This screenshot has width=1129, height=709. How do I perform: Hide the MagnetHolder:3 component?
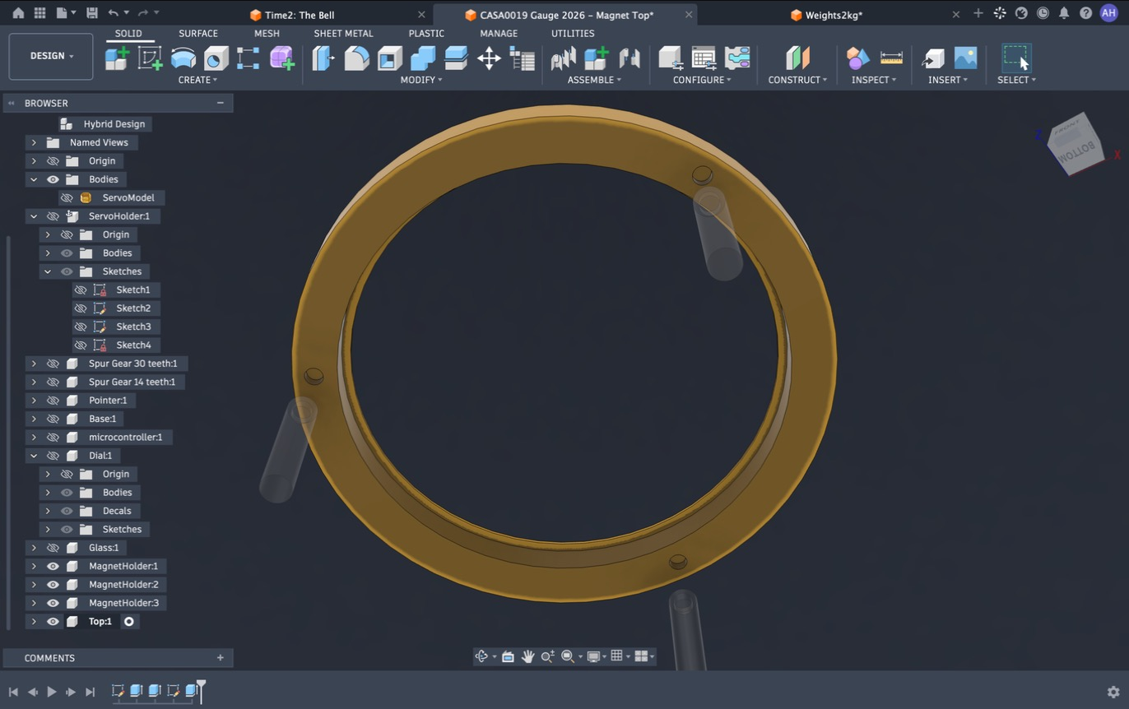(53, 603)
